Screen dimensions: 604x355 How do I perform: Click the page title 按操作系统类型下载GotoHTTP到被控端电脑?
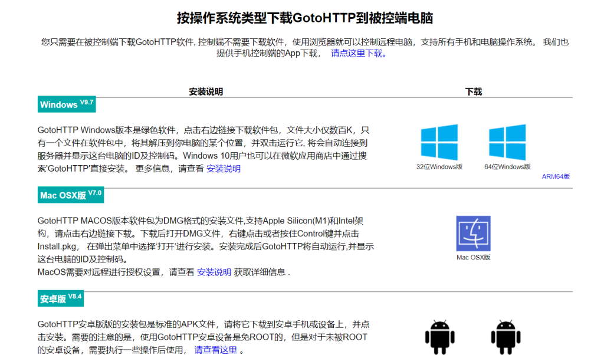pos(305,18)
